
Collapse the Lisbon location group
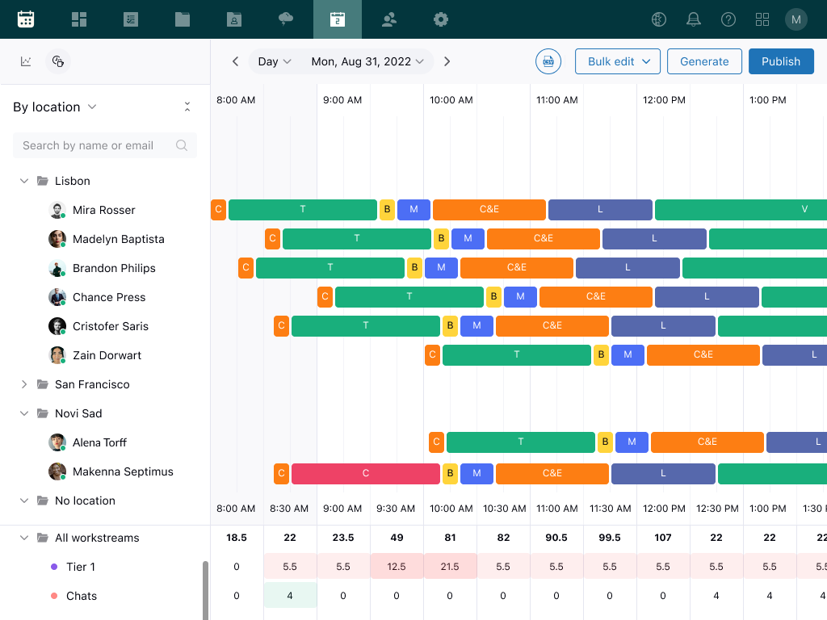pyautogui.click(x=24, y=181)
